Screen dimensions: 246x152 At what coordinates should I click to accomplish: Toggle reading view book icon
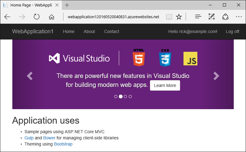point(169,17)
